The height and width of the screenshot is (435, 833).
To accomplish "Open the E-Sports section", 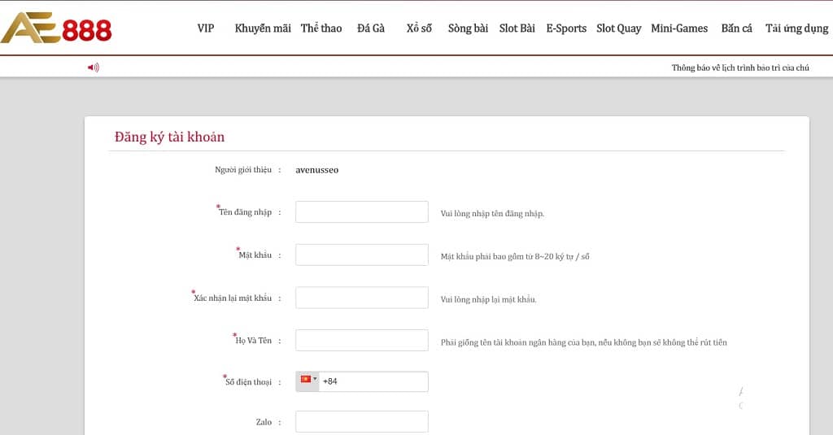I will (566, 28).
